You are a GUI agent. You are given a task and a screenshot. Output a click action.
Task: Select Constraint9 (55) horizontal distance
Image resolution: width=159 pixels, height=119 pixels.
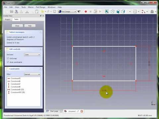[x=17, y=90]
